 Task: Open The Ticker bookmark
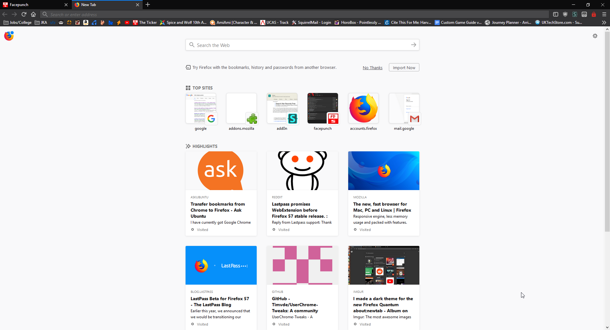[145, 23]
